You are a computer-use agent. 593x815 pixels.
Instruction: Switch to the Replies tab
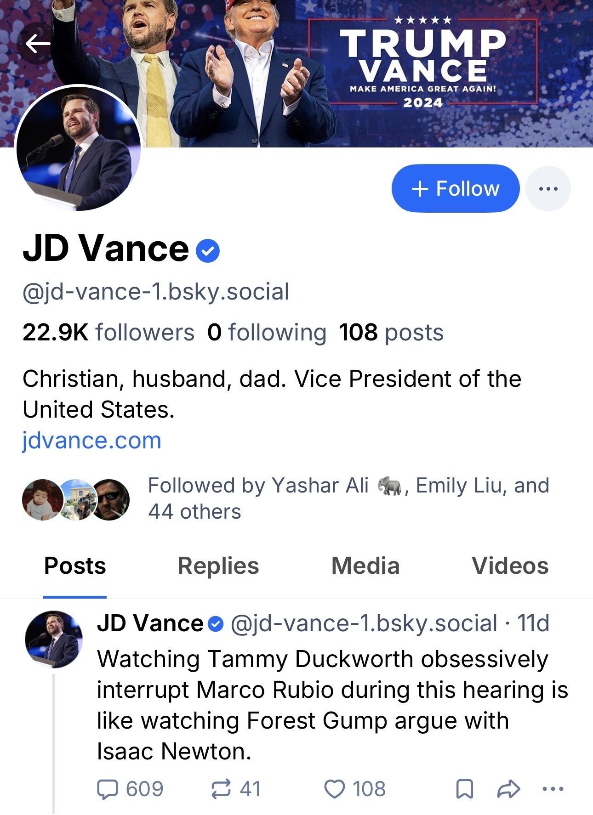tap(218, 566)
